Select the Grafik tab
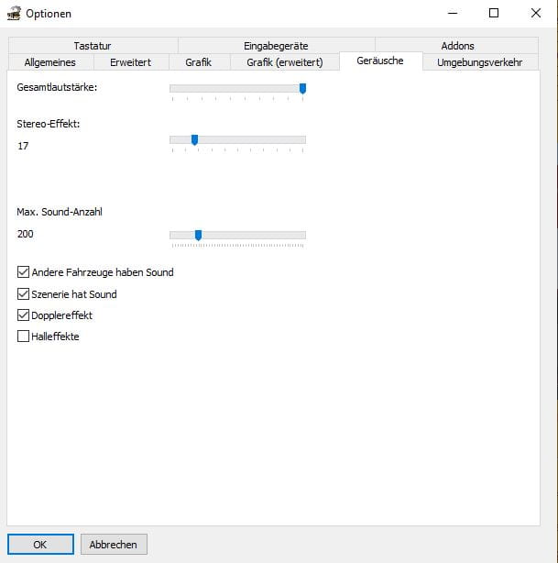558x563 pixels. click(198, 62)
